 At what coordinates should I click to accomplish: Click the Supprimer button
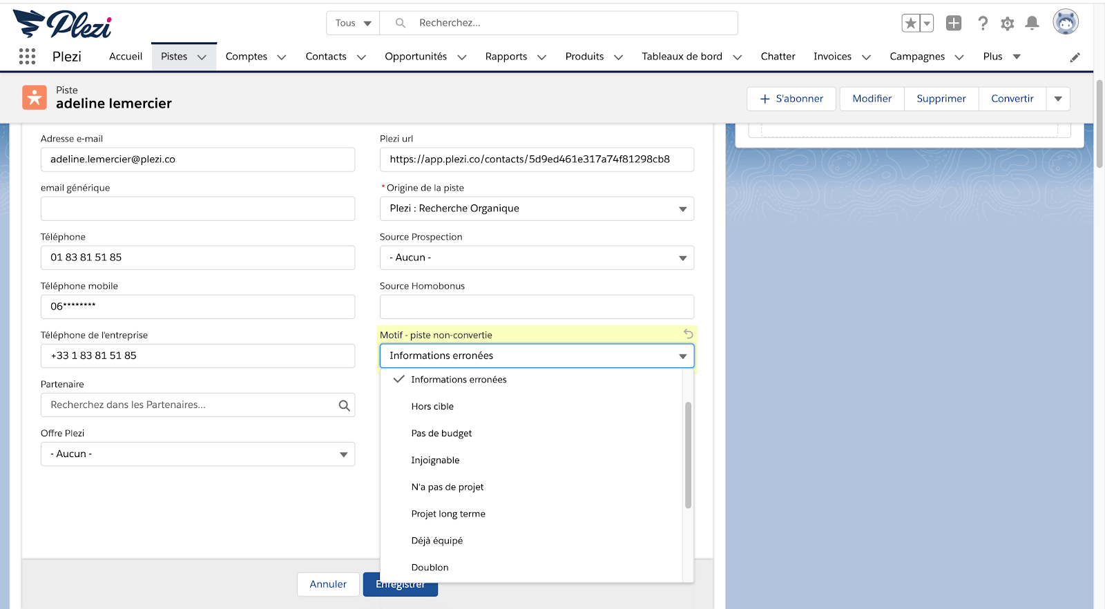[941, 99]
